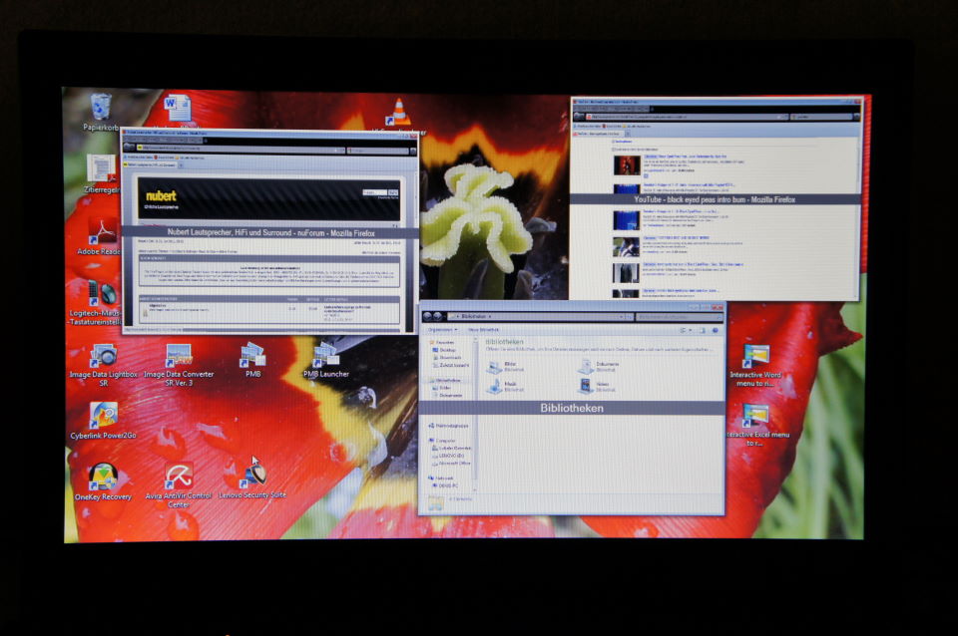Open the Lenovo Security Suite shortcut
The width and height of the screenshot is (958, 636).
coord(251,475)
